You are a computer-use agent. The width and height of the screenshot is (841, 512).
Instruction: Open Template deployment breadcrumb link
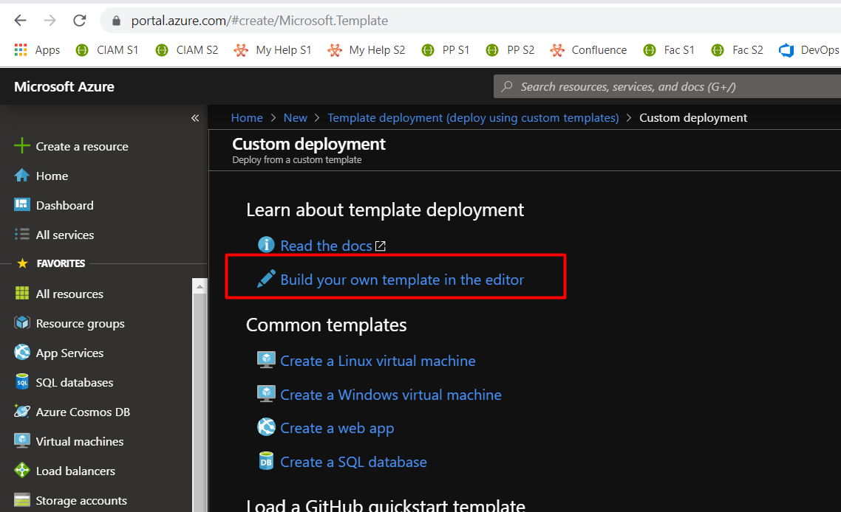(x=473, y=118)
